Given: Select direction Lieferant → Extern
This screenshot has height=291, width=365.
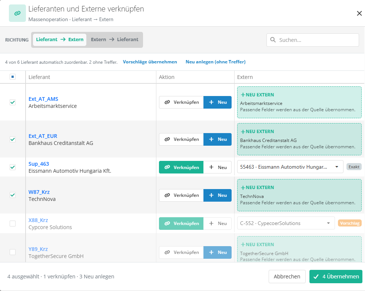Looking at the screenshot, I should click(60, 40).
